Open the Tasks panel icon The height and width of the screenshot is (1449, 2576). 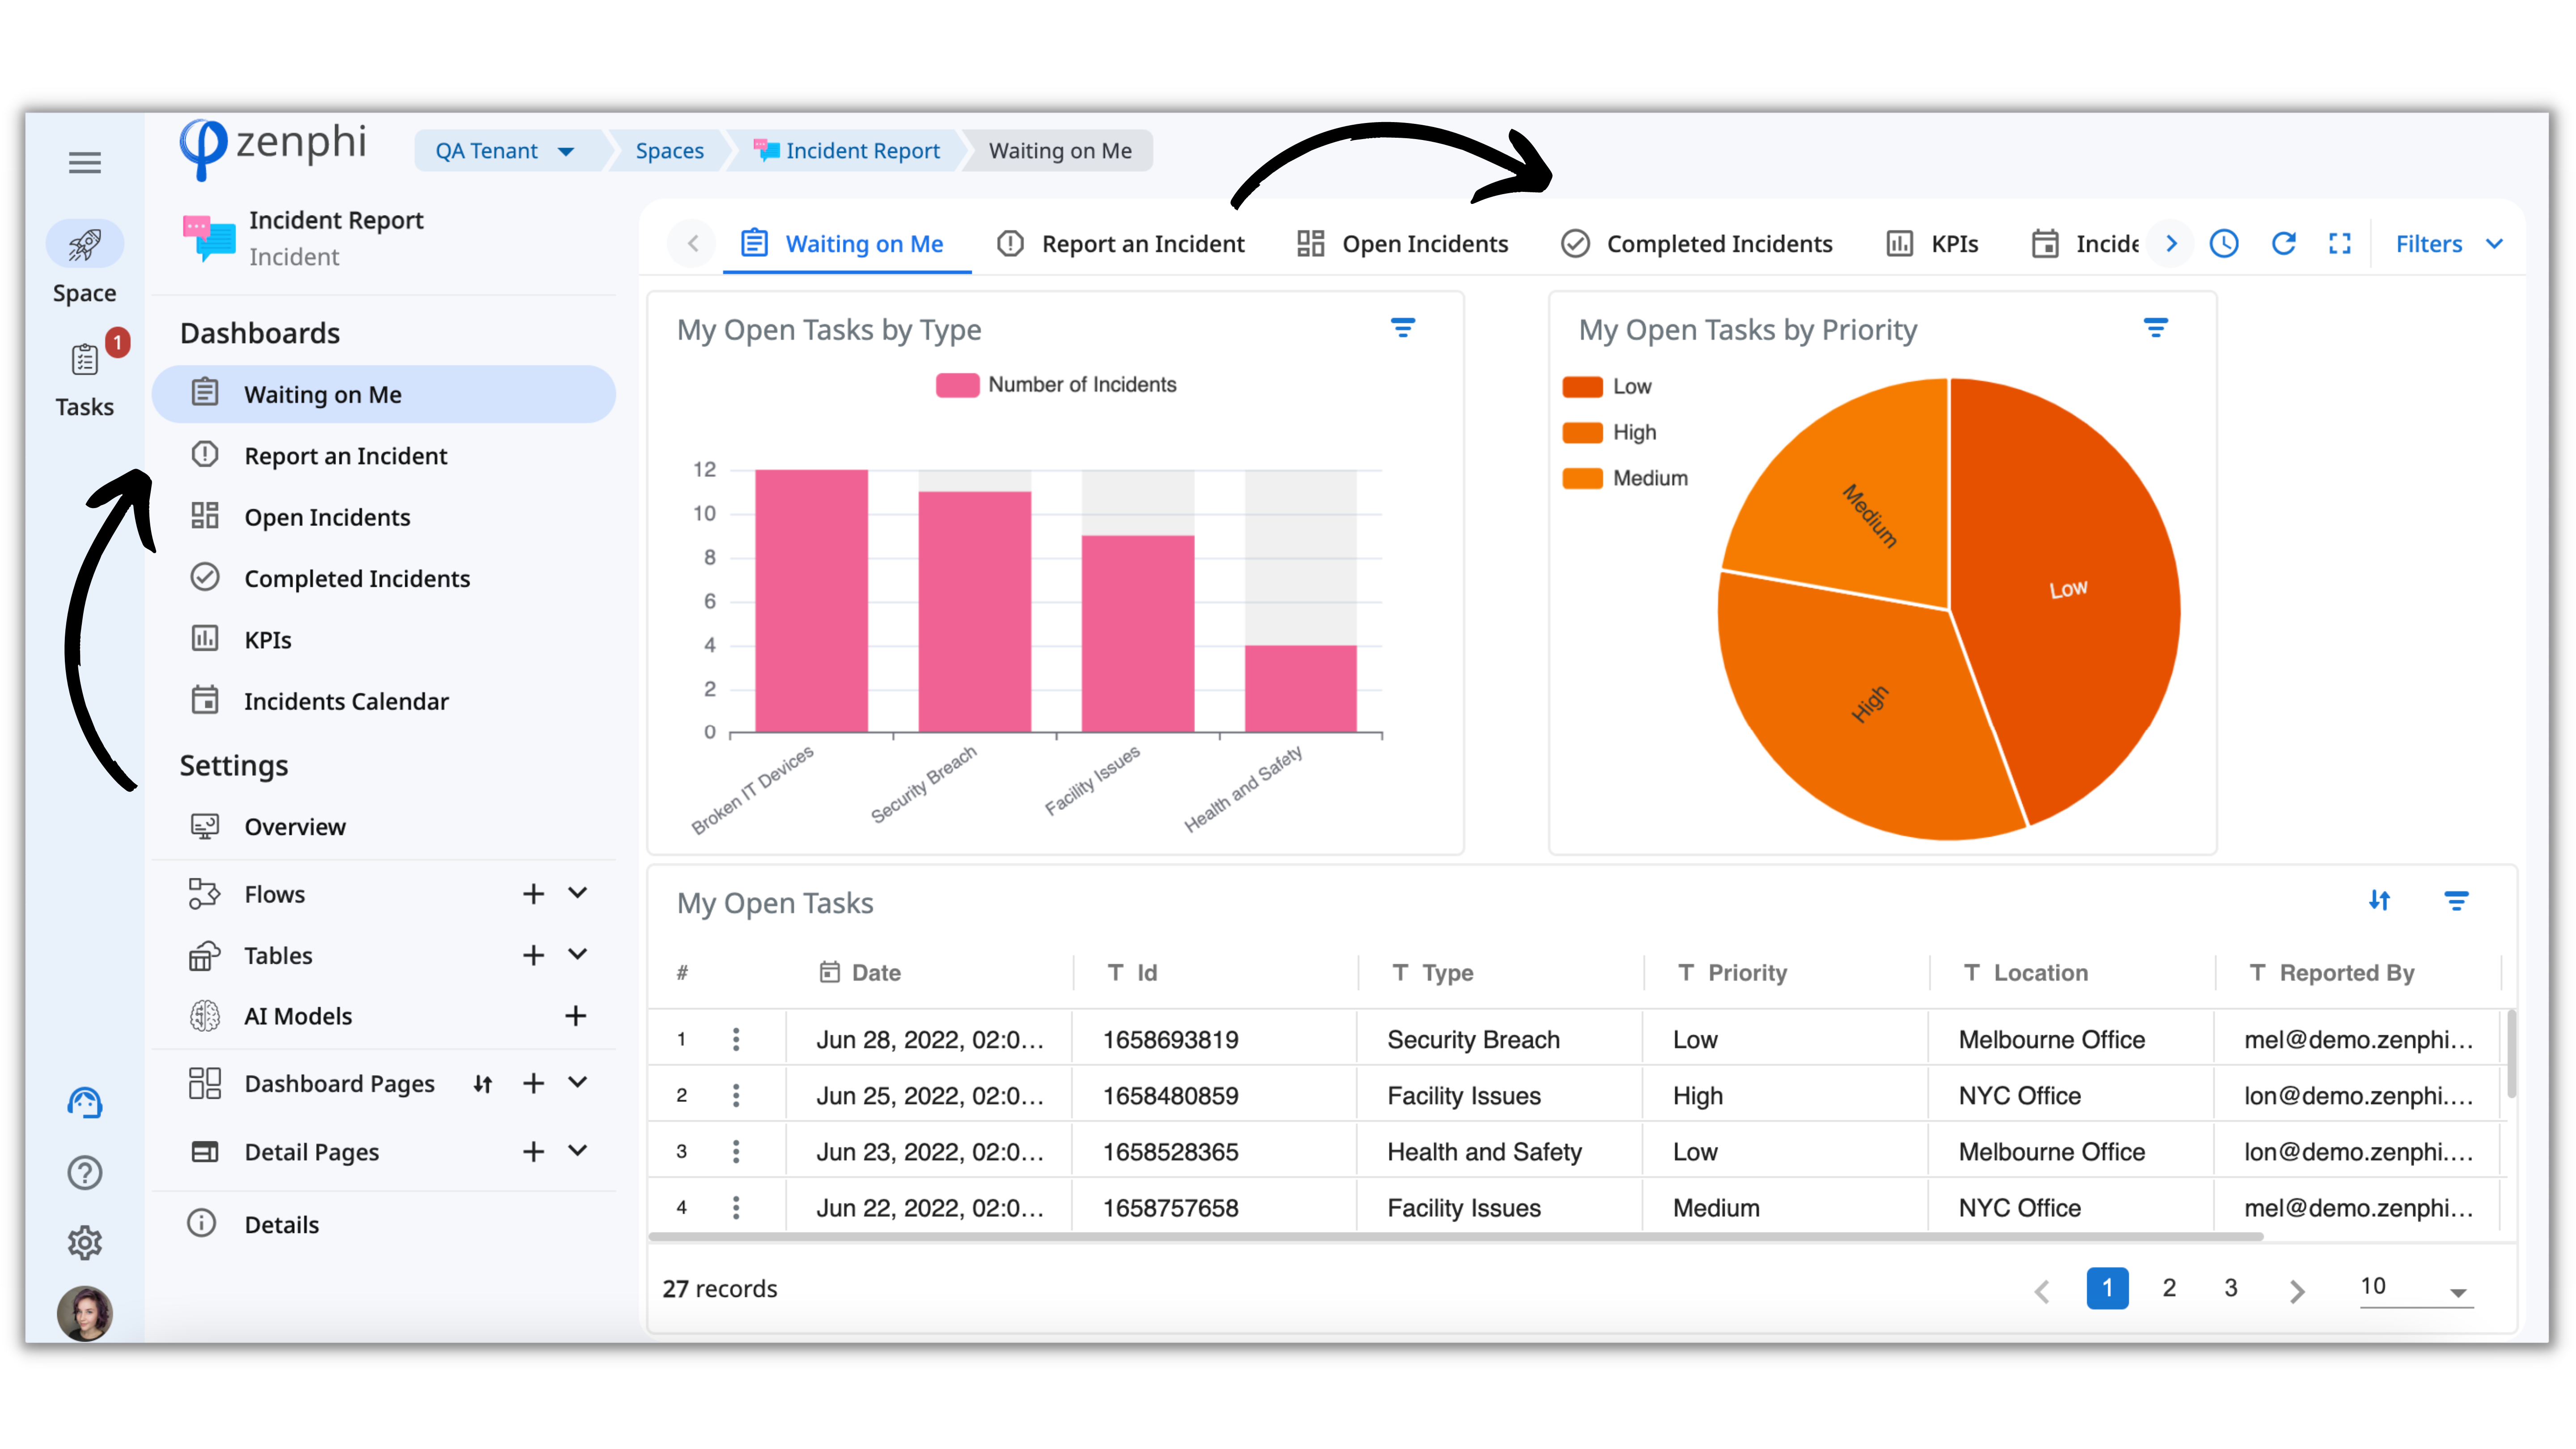tap(85, 360)
